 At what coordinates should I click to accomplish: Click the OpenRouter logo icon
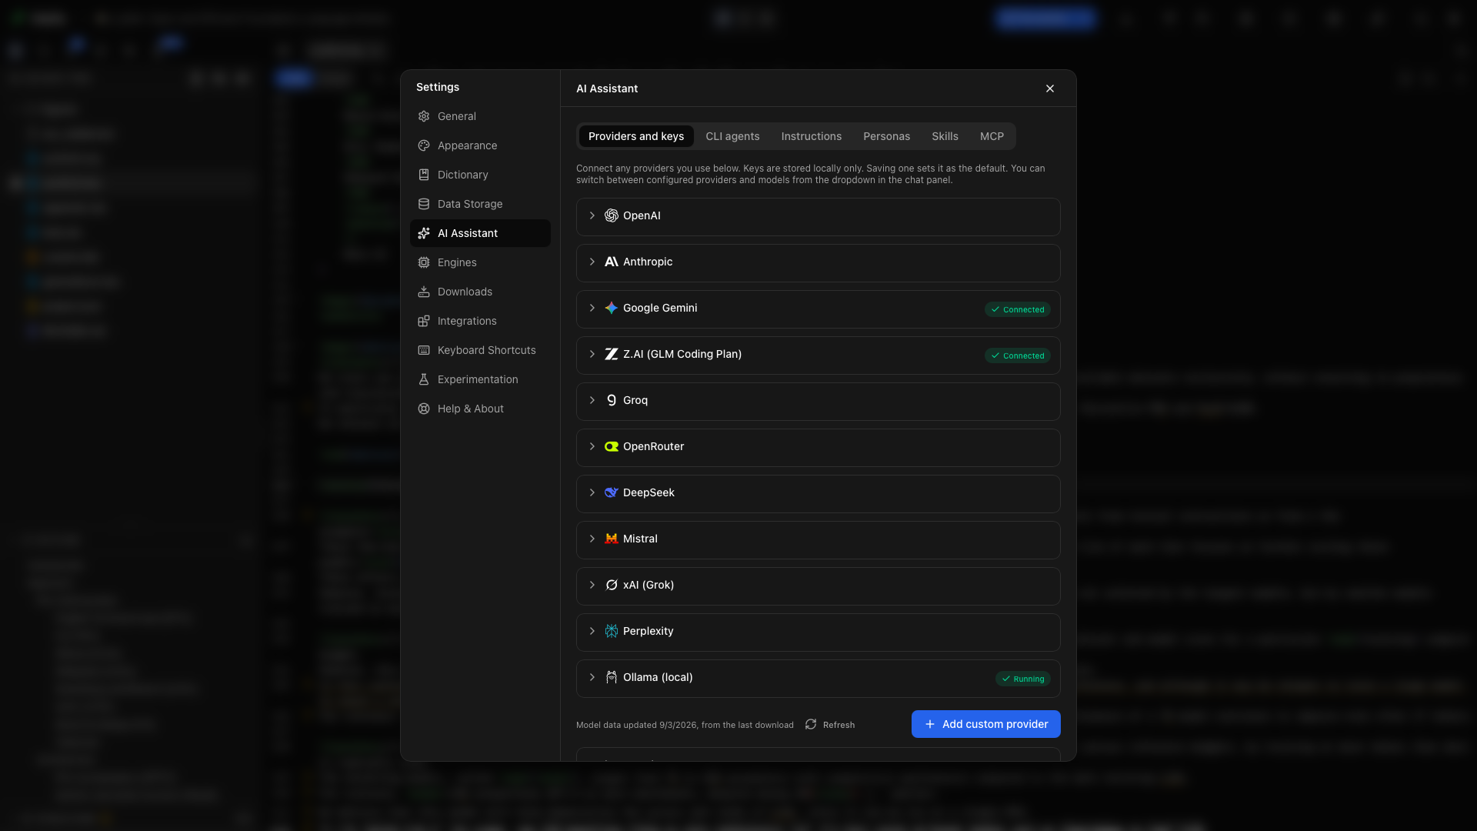[x=612, y=446]
